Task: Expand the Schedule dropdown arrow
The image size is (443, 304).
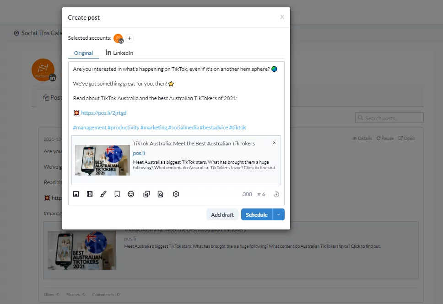Action: (x=279, y=214)
